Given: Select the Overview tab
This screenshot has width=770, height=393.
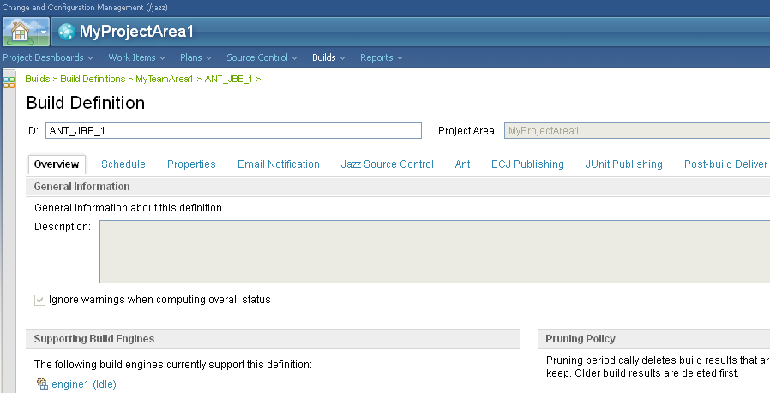Looking at the screenshot, I should 57,164.
